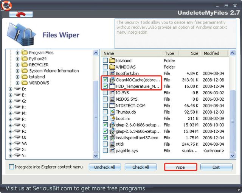Expand the Q: drive node

10,125
